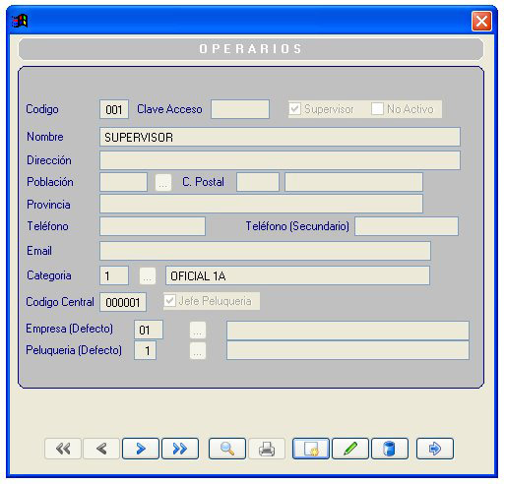505x484 pixels.
Task: Enable the No Activo checkbox
Action: 377,108
